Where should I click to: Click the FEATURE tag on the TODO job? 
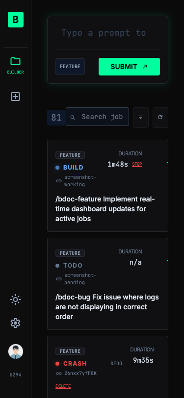pos(70,253)
